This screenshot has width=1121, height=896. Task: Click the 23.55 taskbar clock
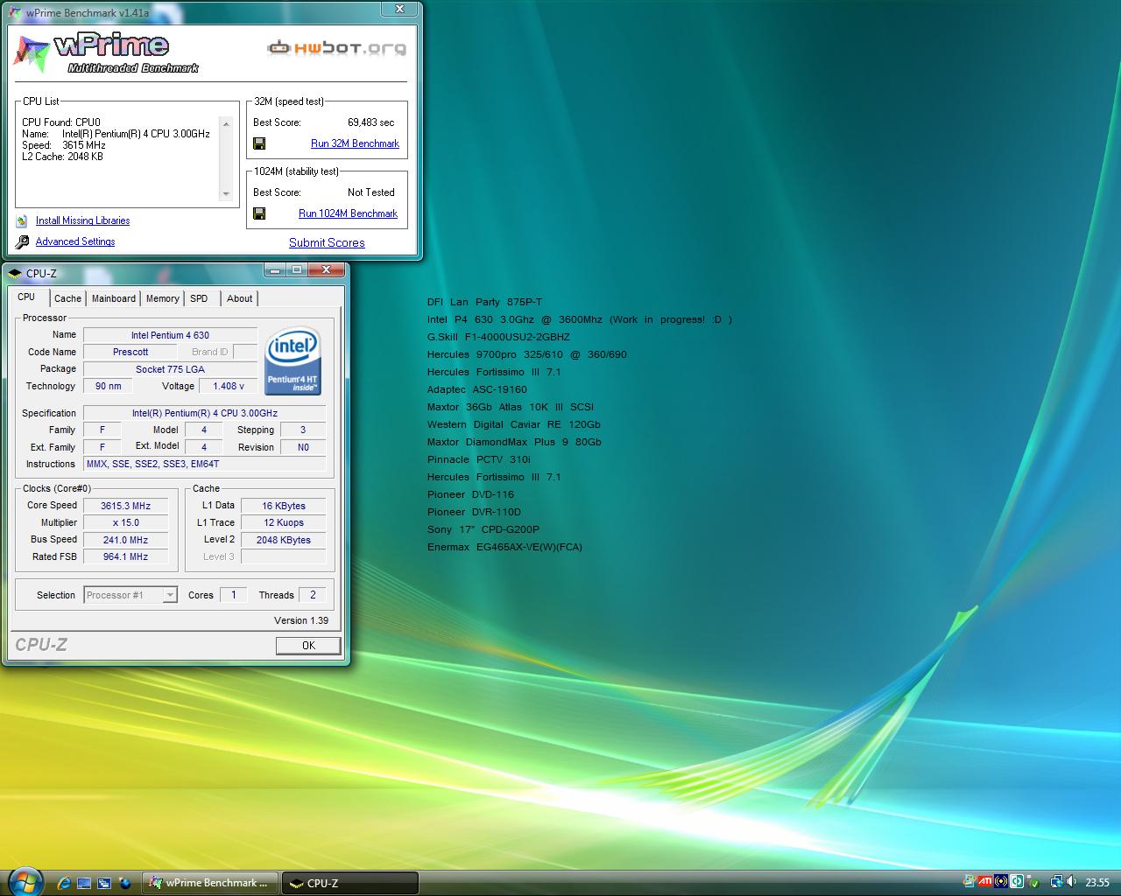tap(1097, 882)
